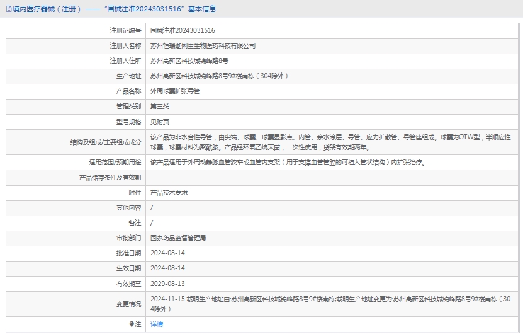Viewport: 523px width, 334px height.
Task: Click the 产品技术要求 attachment value
Action: tap(169, 193)
